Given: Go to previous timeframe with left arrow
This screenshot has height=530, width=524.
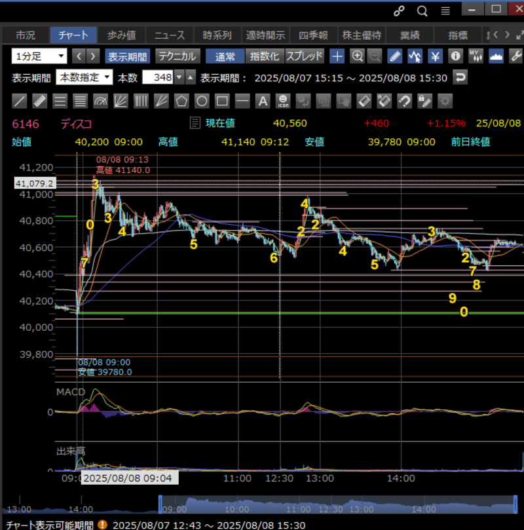Looking at the screenshot, I should [79, 56].
